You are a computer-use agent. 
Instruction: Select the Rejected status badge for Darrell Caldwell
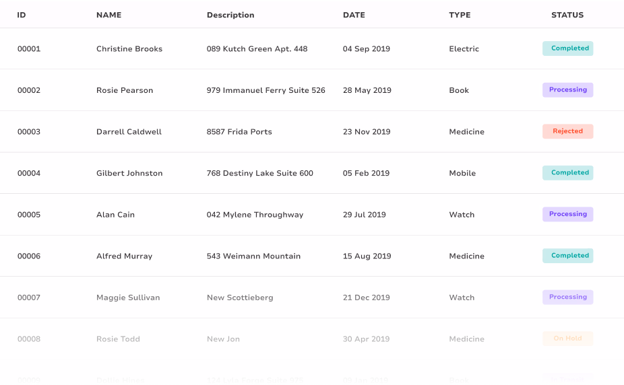567,132
